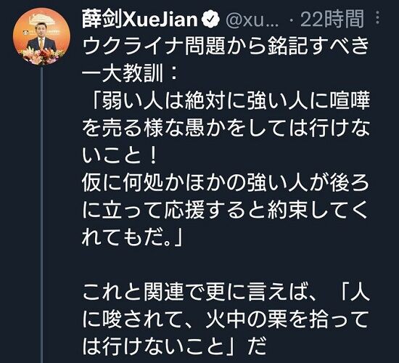Click the line これと関連で更に言えば
Screen dimensions: 399x363
click(226, 294)
